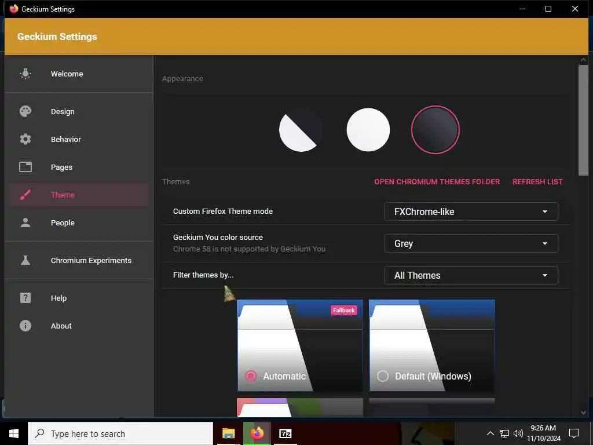Image resolution: width=593 pixels, height=445 pixels.
Task: Click the scrollbar up arrow
Action: [583, 60]
